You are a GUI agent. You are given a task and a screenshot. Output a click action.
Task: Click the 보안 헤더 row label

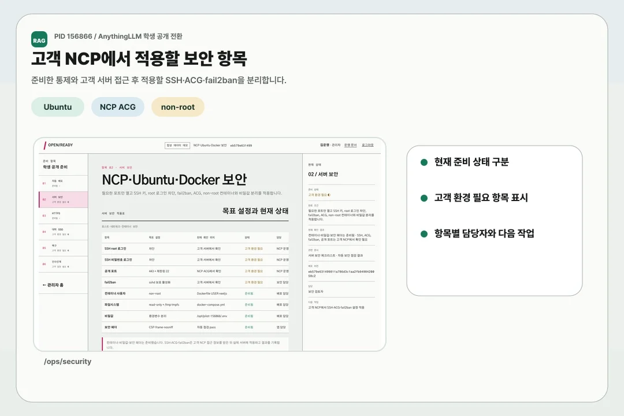click(x=110, y=327)
